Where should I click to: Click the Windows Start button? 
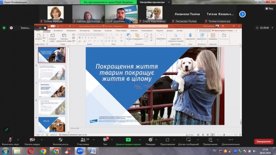coord(5,151)
